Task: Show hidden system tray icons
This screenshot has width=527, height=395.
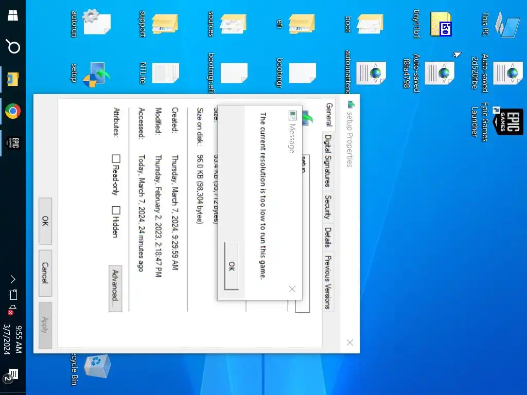Action: click(13, 279)
